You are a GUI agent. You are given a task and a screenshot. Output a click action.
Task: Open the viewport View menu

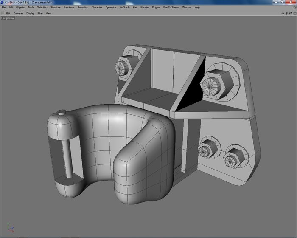48,14
